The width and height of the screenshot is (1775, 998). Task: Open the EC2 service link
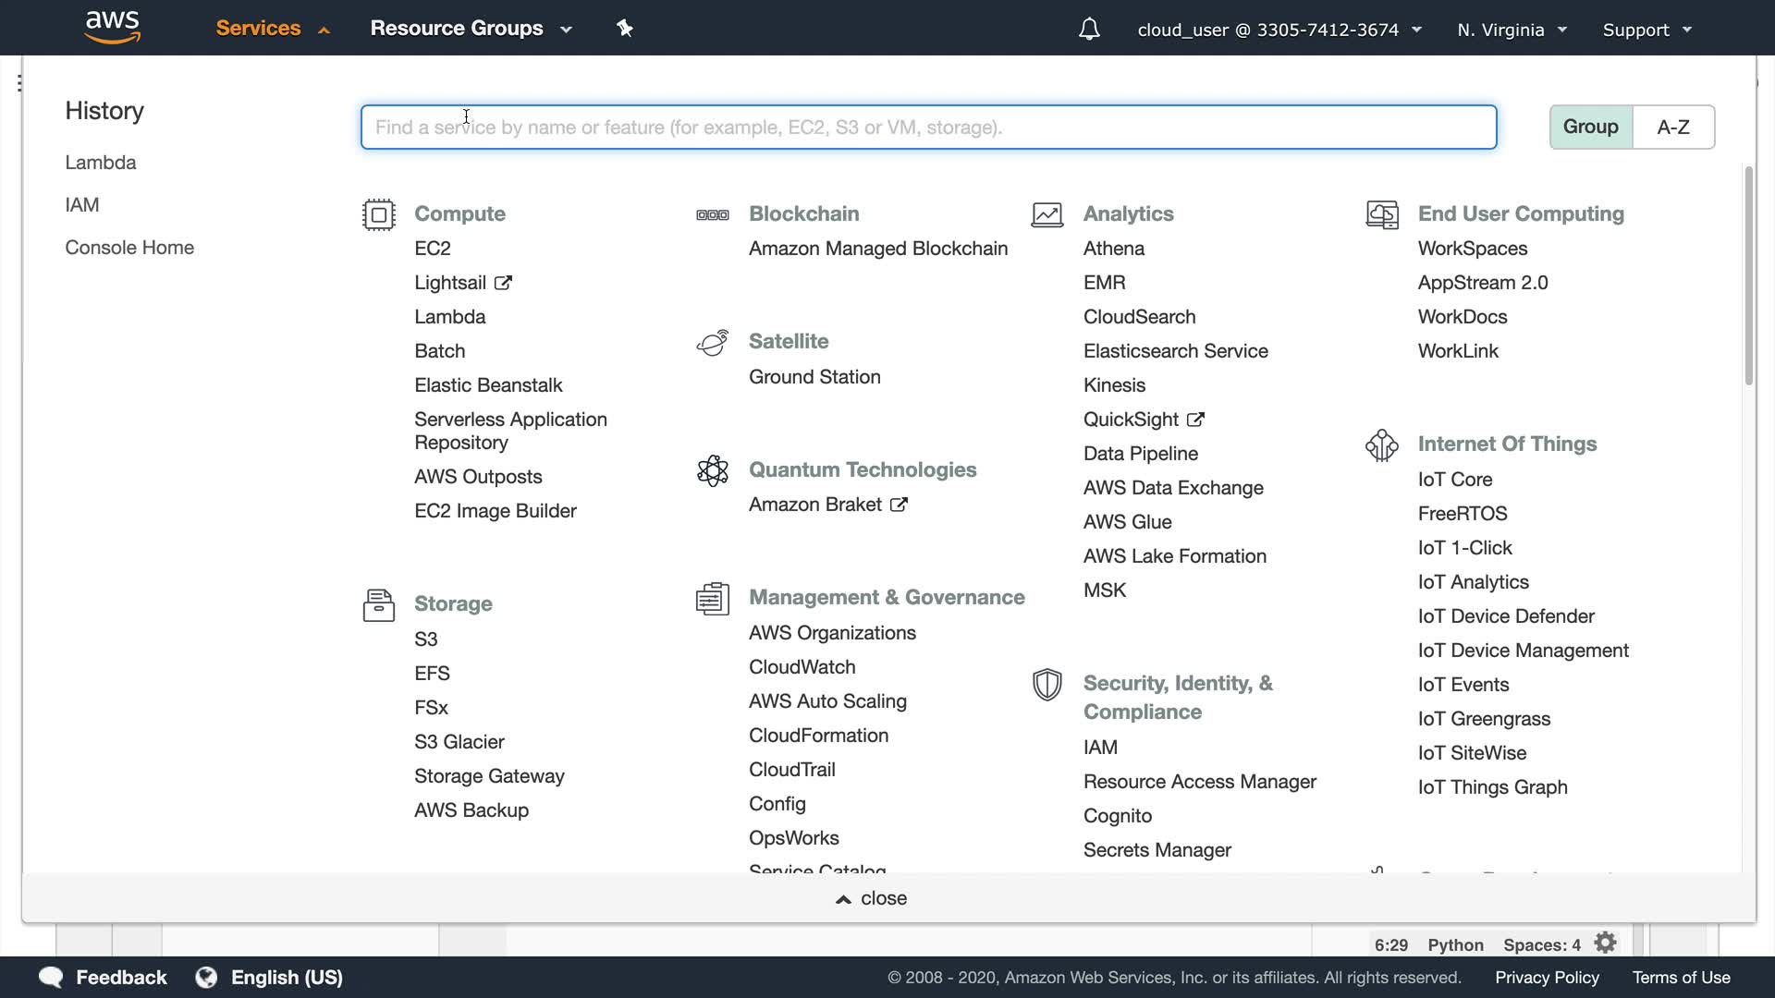point(433,249)
